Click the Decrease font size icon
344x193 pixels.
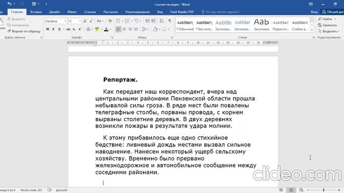pos(91,21)
